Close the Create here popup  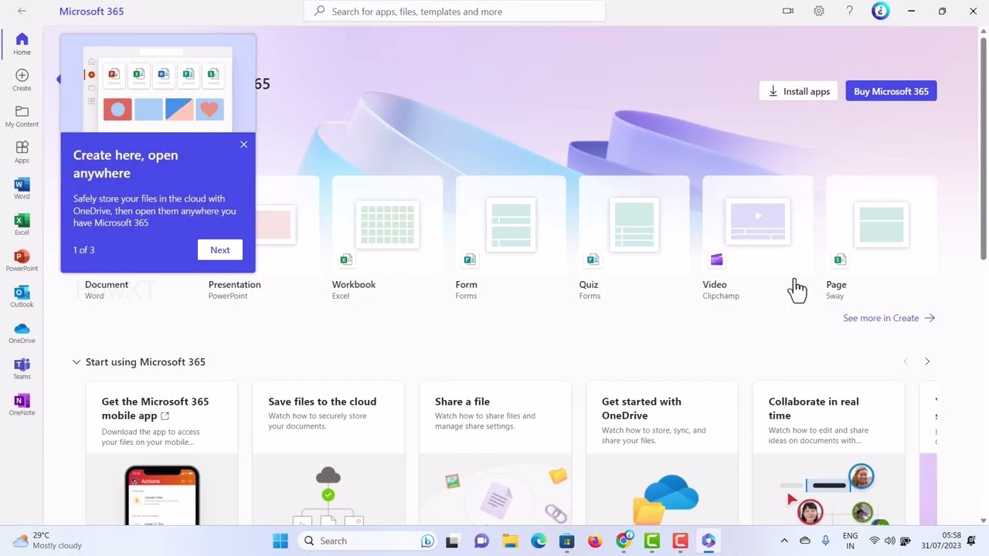click(243, 144)
